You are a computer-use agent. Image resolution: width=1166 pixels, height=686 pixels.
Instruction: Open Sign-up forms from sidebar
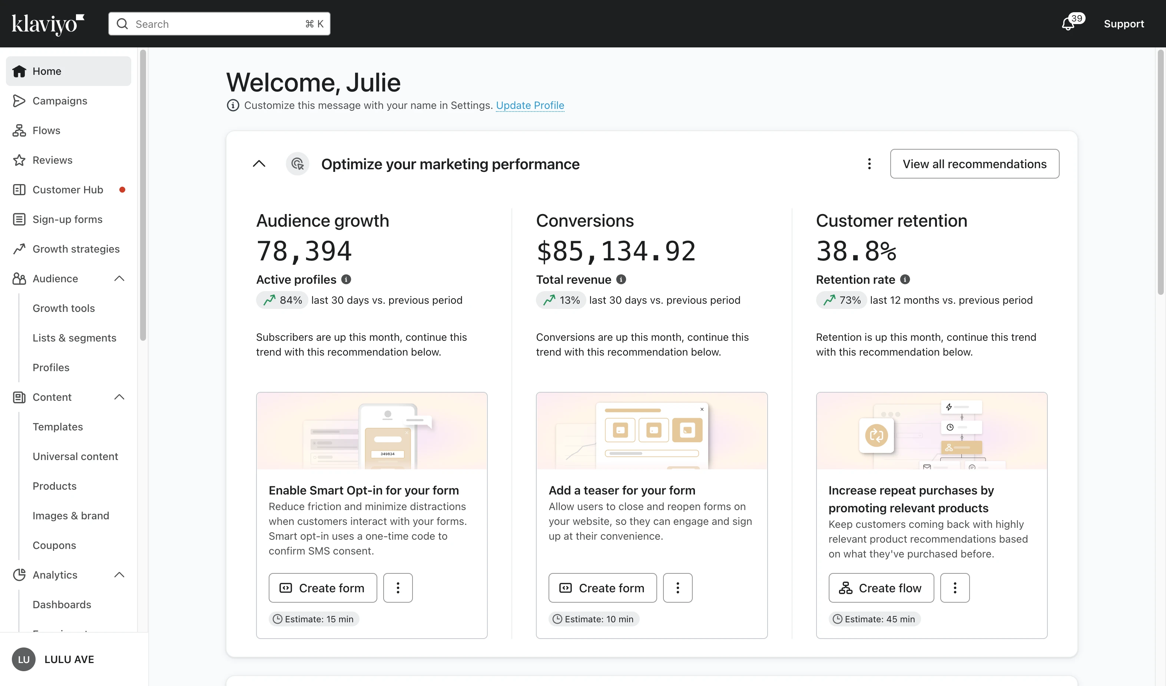(x=69, y=219)
